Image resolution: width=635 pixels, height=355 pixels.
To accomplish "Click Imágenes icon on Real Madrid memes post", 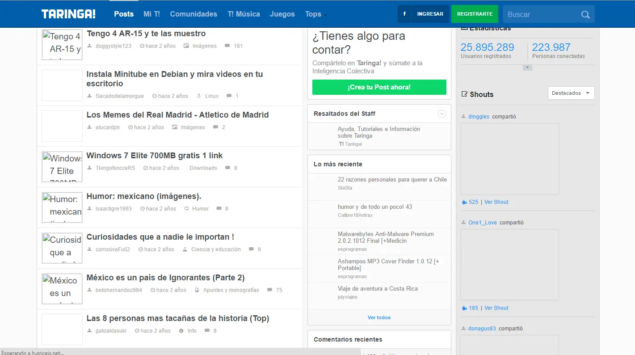I will (174, 127).
